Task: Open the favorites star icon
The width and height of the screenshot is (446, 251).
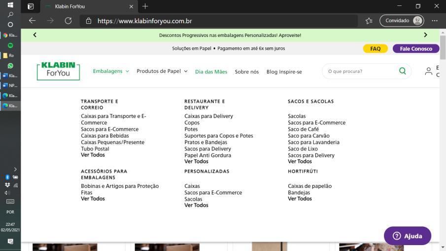Action: [x=369, y=21]
